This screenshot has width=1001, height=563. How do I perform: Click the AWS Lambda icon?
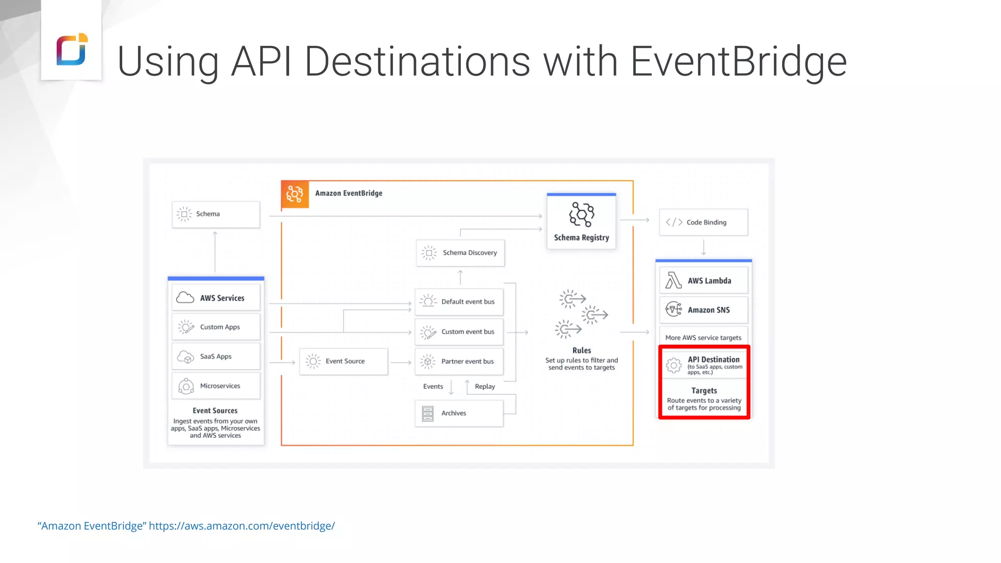[x=674, y=281]
